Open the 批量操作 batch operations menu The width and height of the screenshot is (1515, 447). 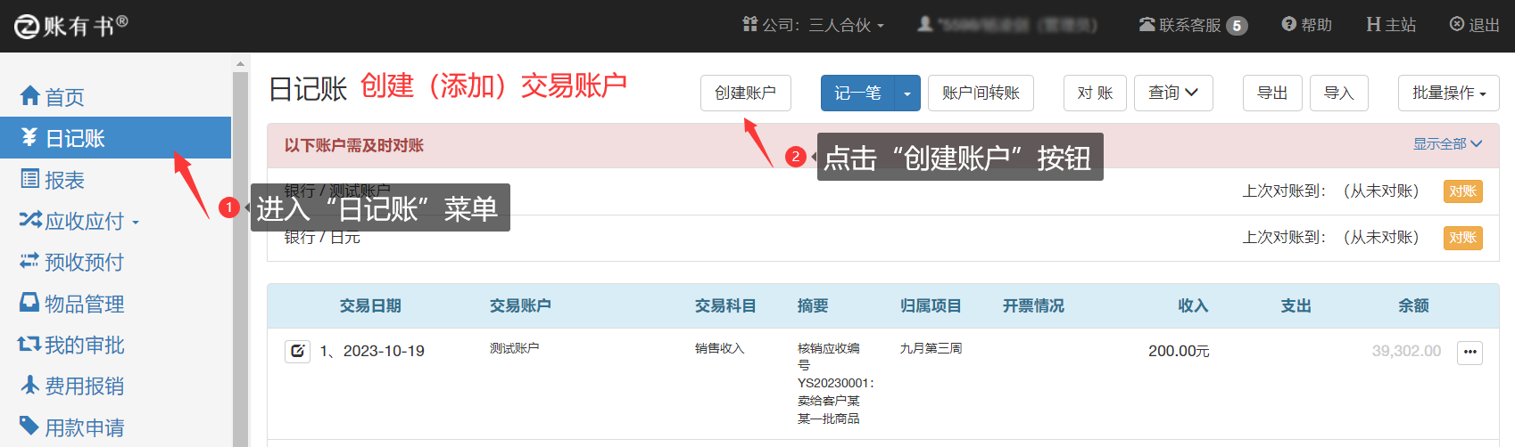(1448, 93)
